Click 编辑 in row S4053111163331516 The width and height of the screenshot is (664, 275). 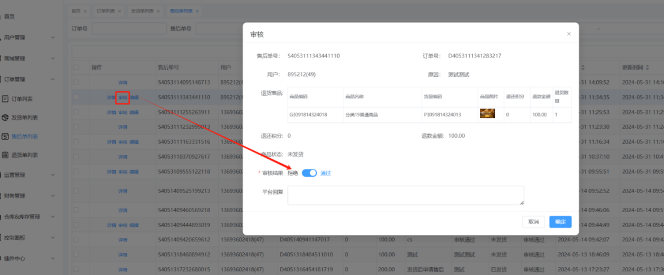134,142
